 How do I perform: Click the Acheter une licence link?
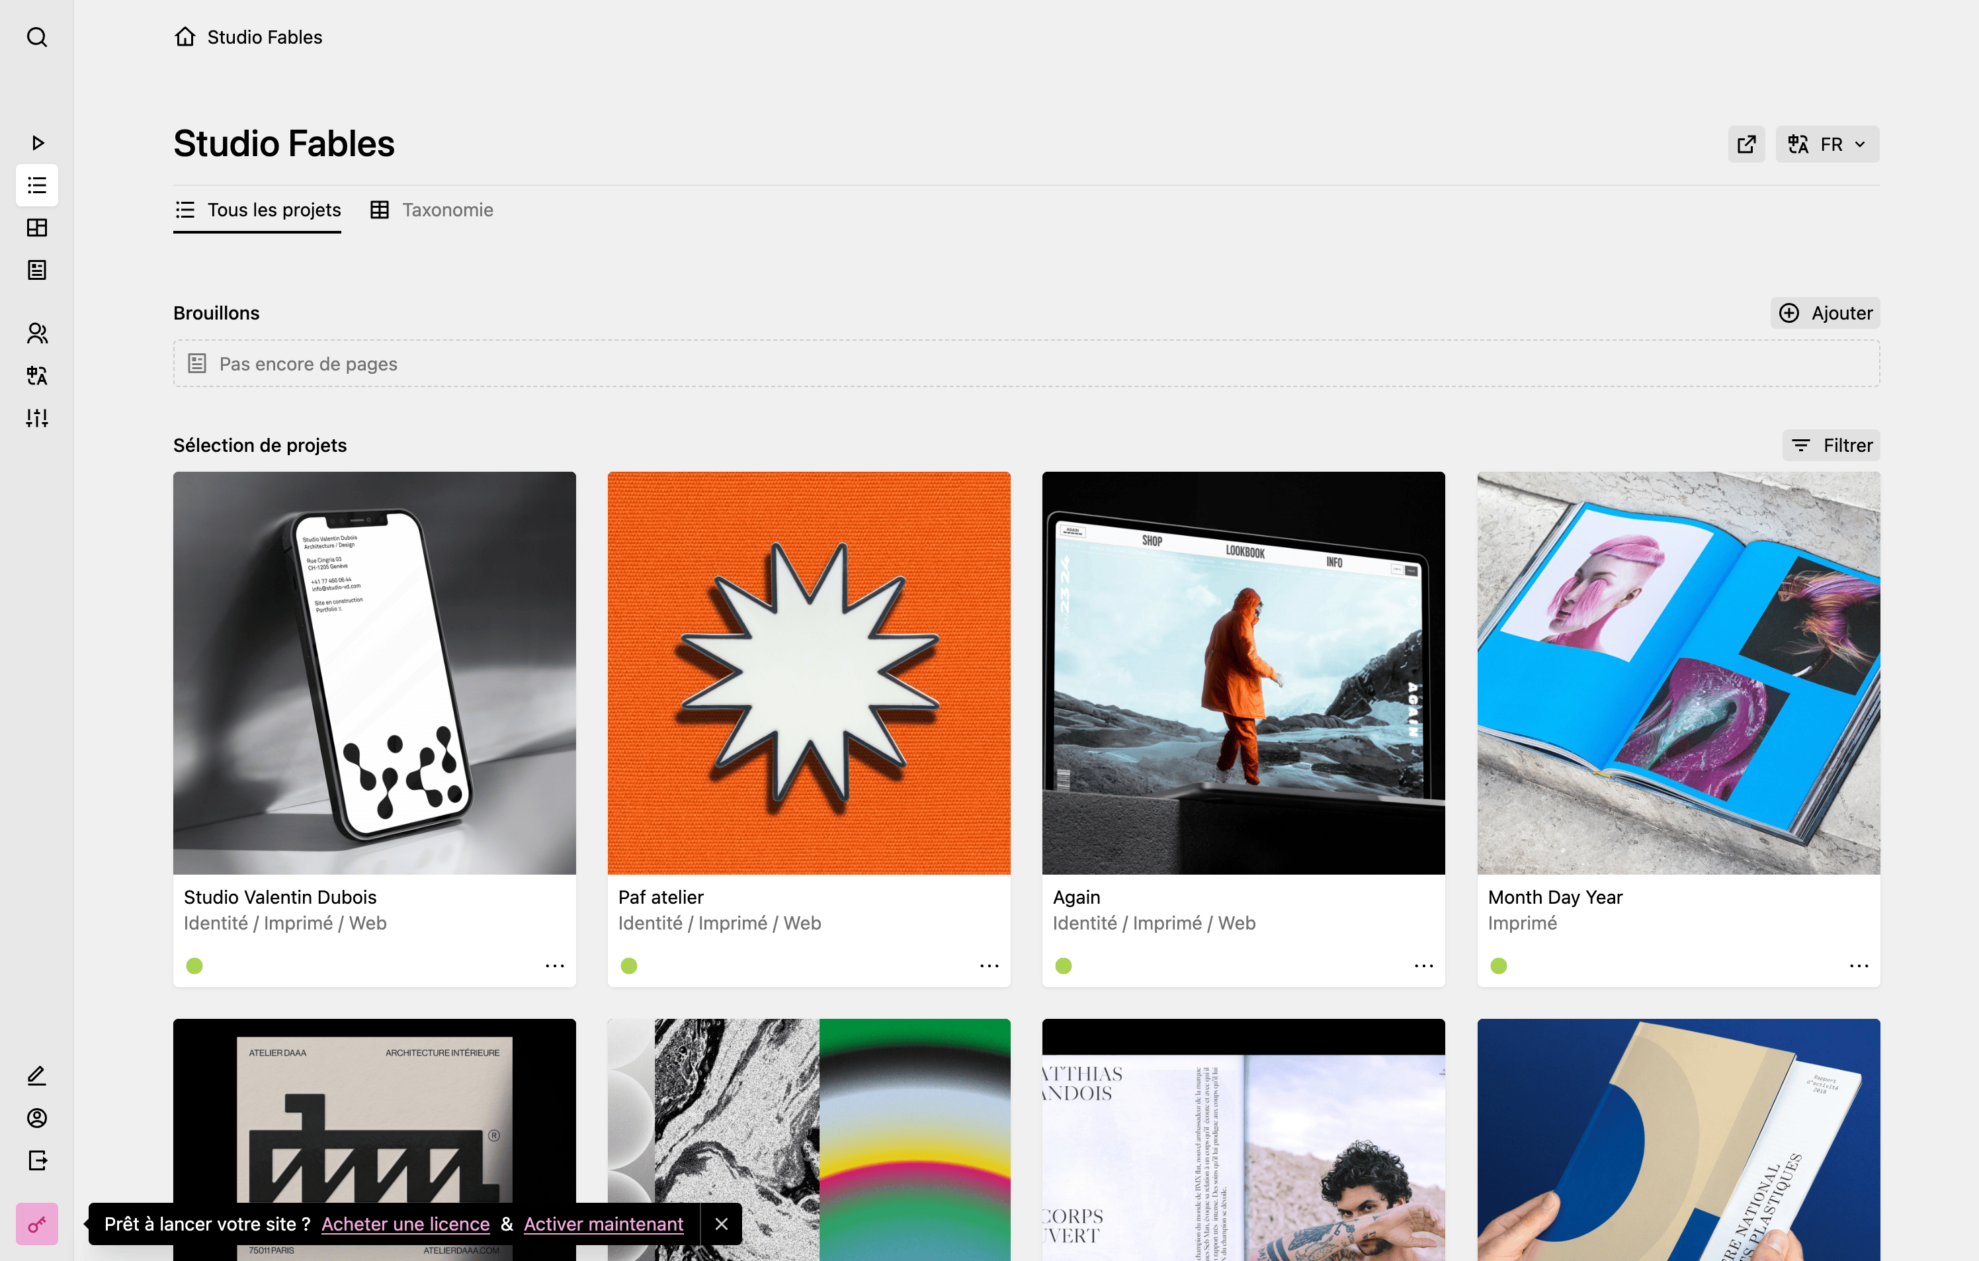coord(405,1224)
